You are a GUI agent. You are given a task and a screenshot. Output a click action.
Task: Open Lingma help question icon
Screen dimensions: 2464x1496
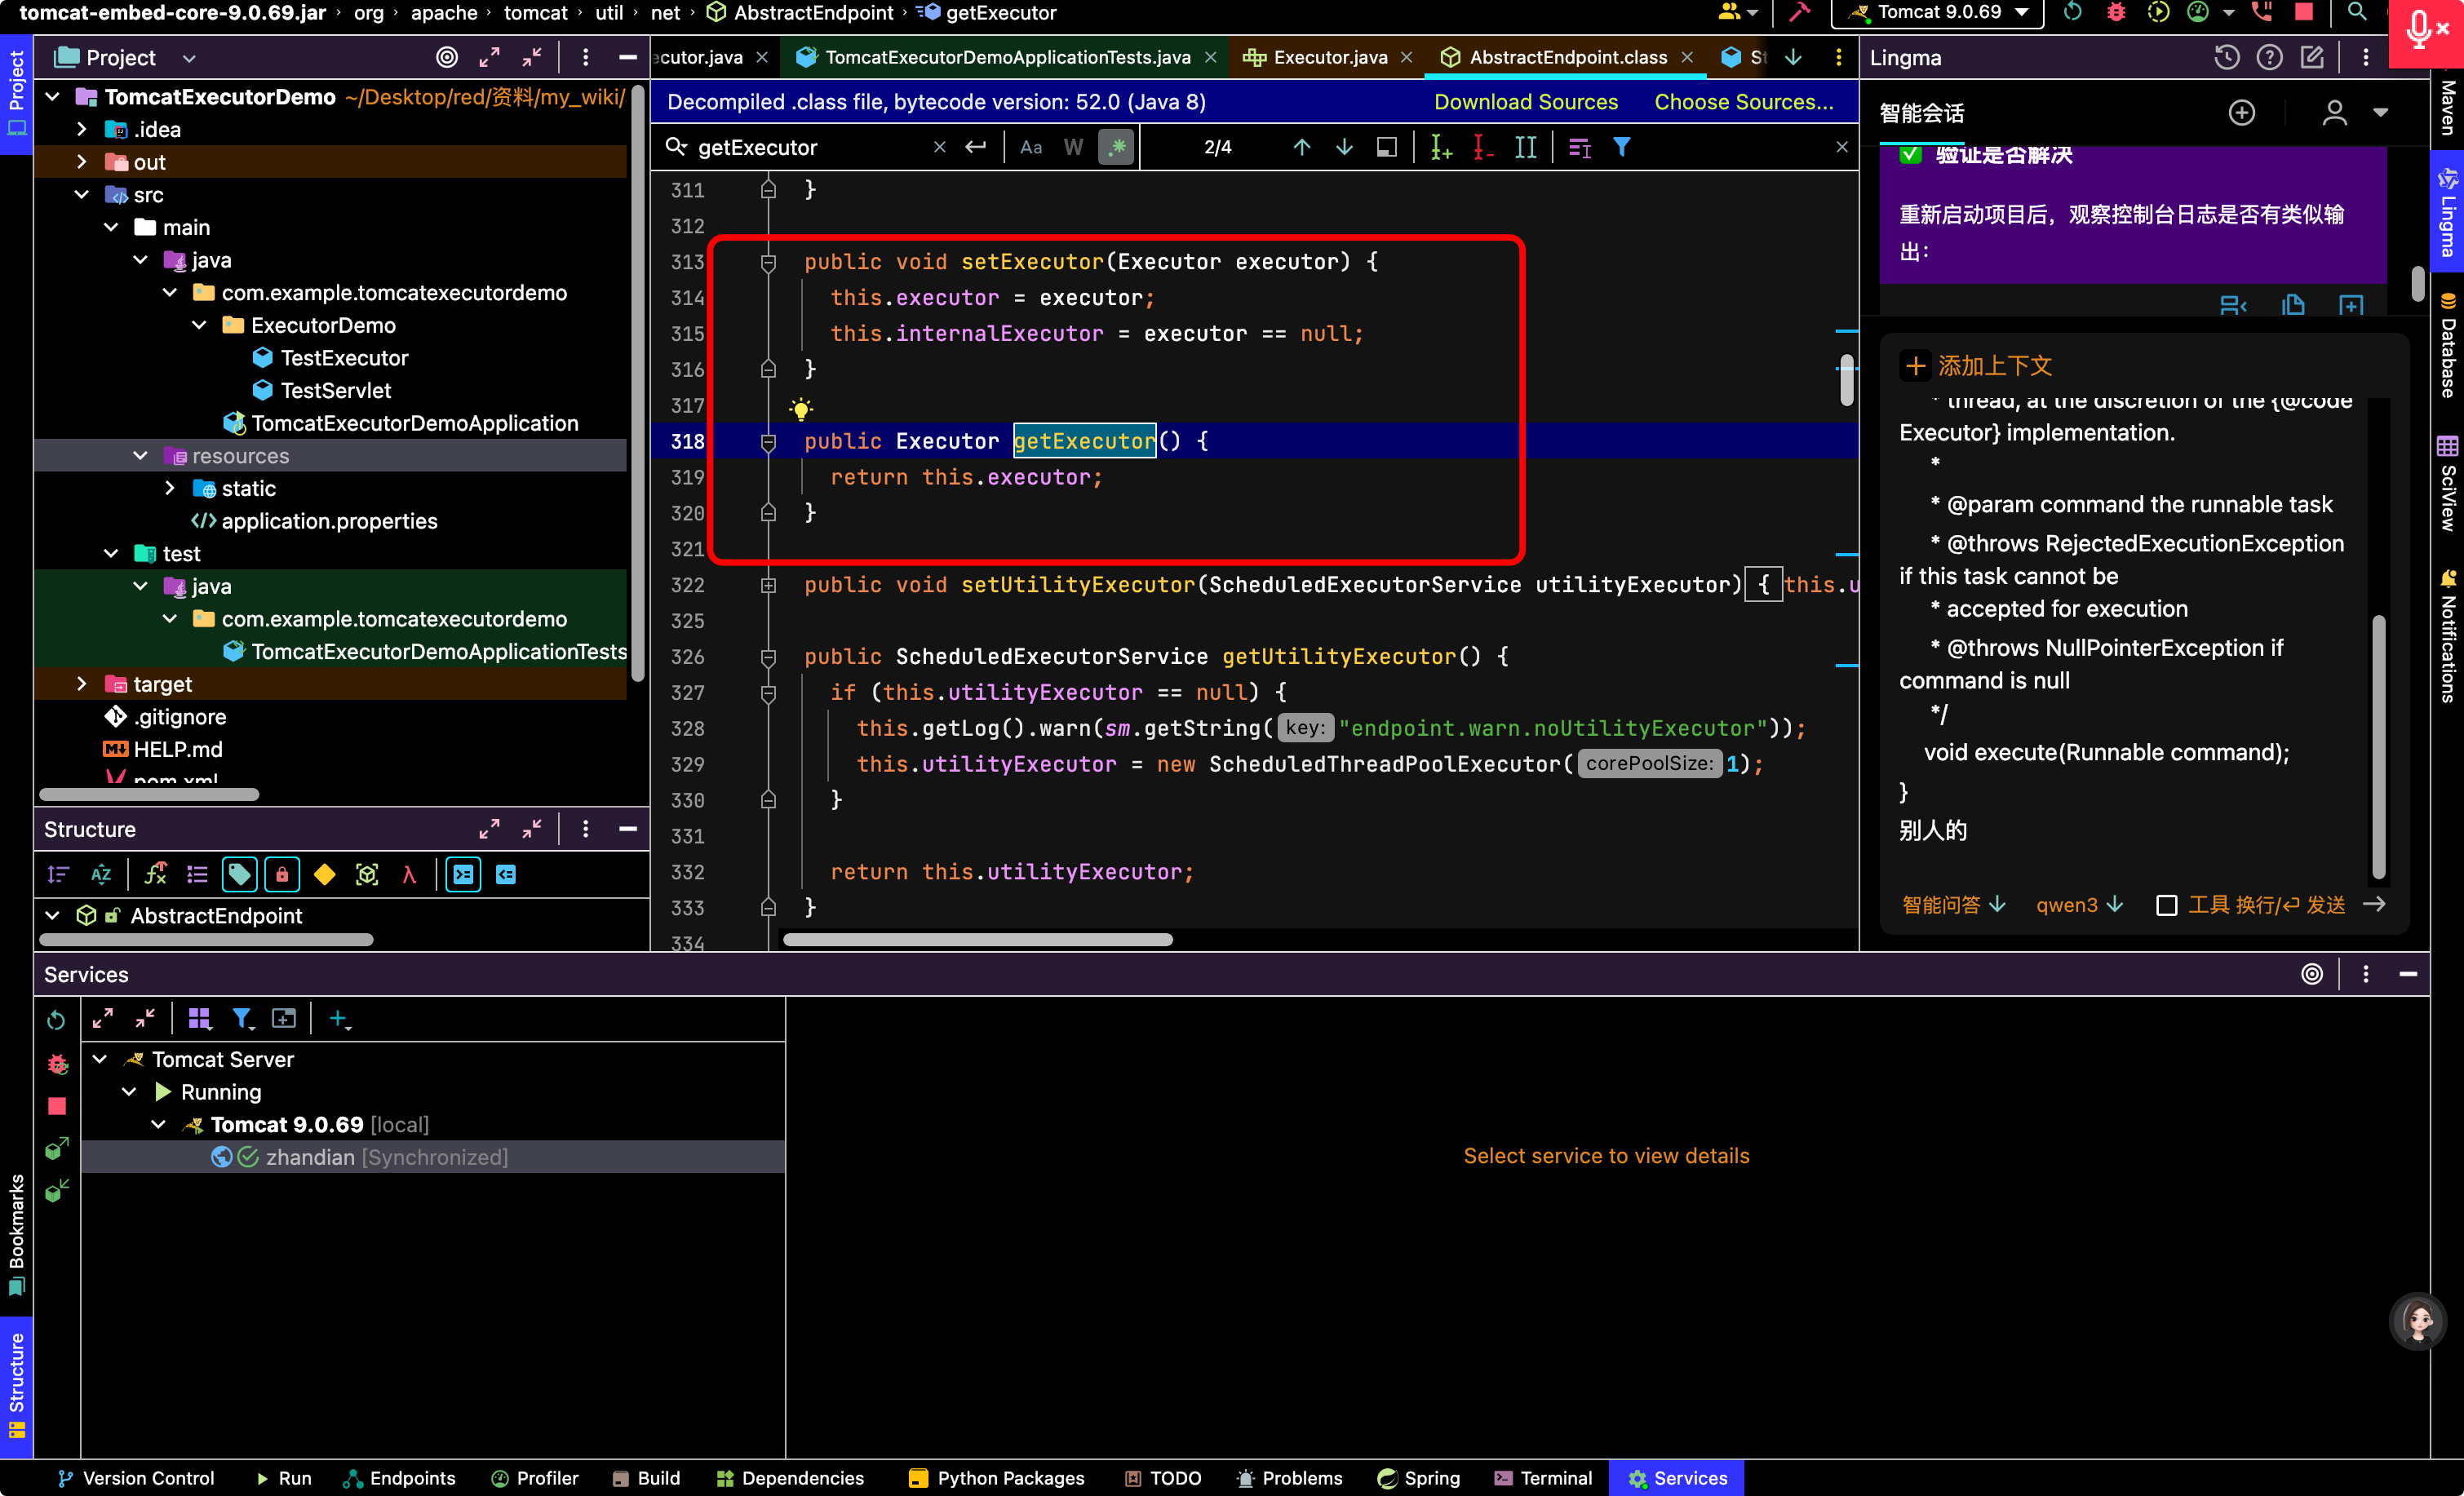2269,58
